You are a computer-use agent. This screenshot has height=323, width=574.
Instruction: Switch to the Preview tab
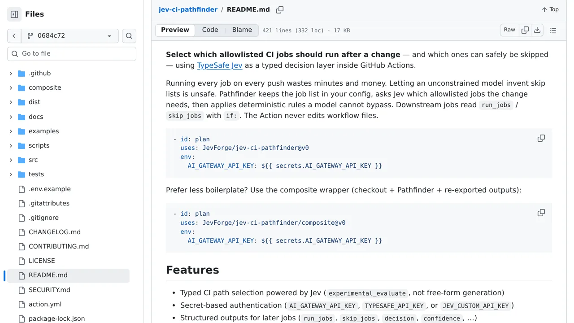175,30
